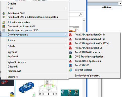The width and height of the screenshot is (122, 97).
Task: Click the DWG TrueView Application icon
Action: [x=70, y=57]
